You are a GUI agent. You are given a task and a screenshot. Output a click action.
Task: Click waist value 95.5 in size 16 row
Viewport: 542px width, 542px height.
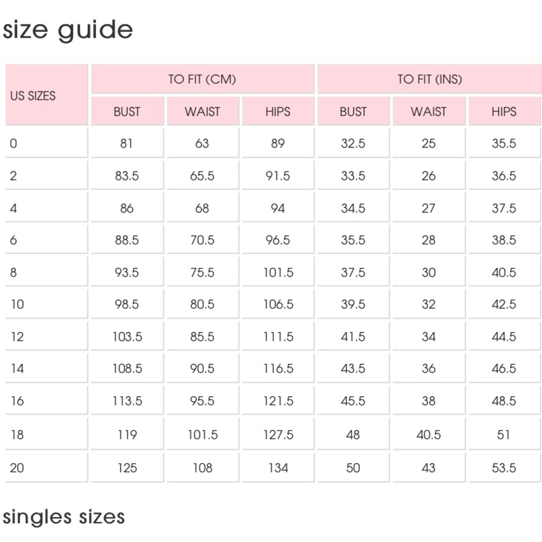pyautogui.click(x=203, y=401)
